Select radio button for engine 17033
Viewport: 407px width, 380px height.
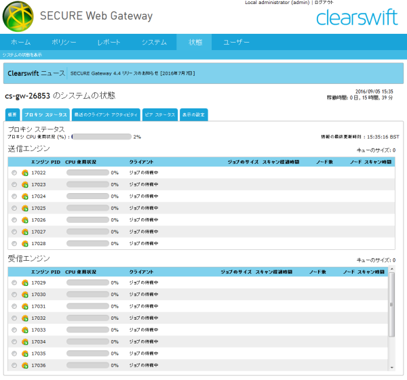click(x=14, y=330)
